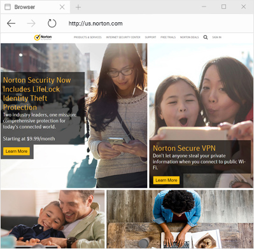Image resolution: width=254 pixels, height=249 pixels.
Task: Open Internet Security Center menu item
Action: (x=123, y=38)
